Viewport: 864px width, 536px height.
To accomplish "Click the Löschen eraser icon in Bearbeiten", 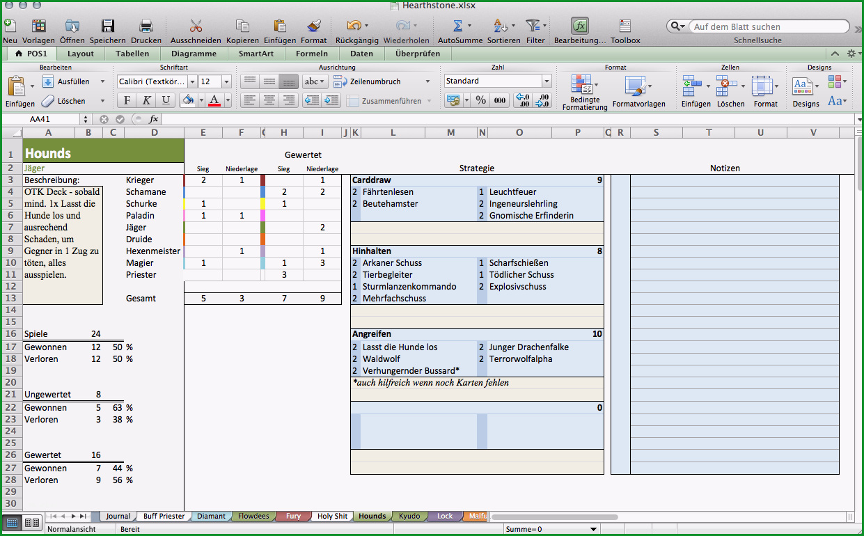I will [x=48, y=101].
